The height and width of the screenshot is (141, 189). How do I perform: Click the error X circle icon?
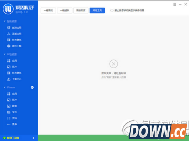pyautogui.click(x=114, y=64)
